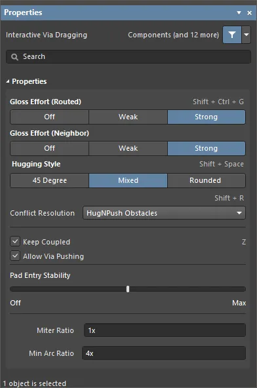Viewport: 257px width, 388px height.
Task: Choose 45 Degree hugging style
Action: pyautogui.click(x=50, y=180)
